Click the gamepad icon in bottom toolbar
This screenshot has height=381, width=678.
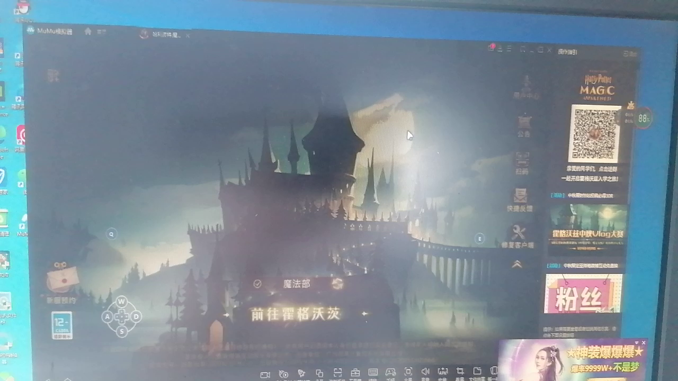[390, 373]
